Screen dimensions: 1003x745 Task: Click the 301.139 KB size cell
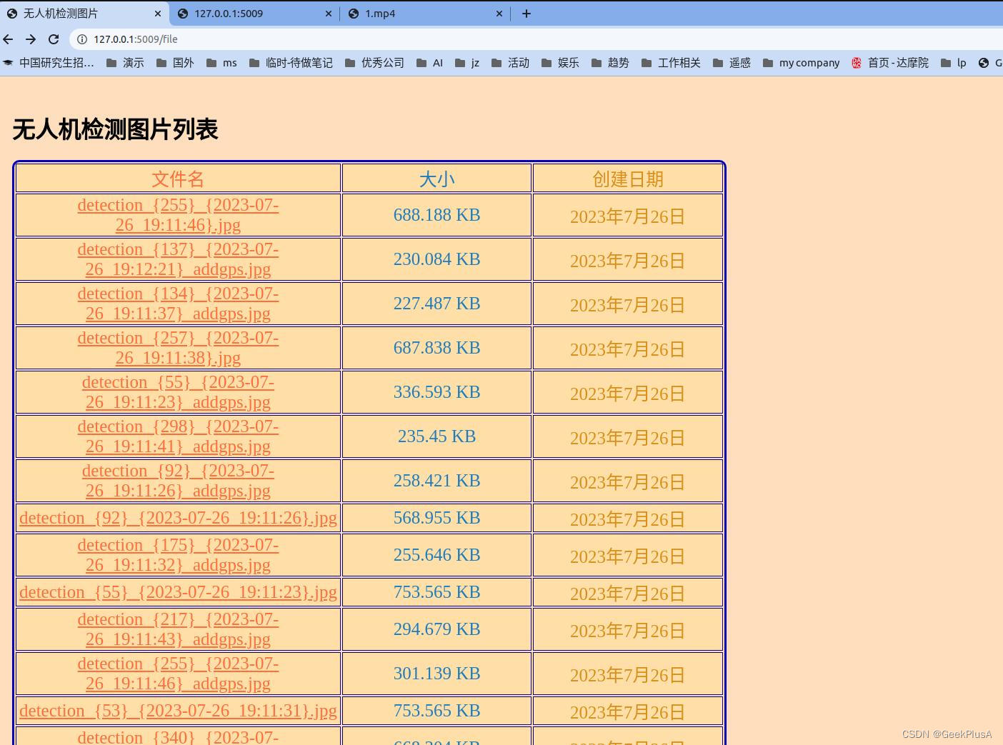click(436, 674)
